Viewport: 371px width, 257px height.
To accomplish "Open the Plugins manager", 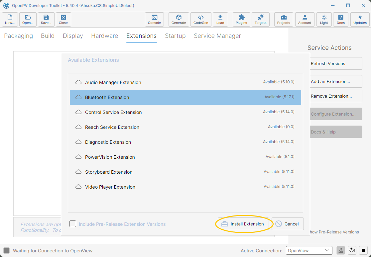I will pyautogui.click(x=241, y=19).
